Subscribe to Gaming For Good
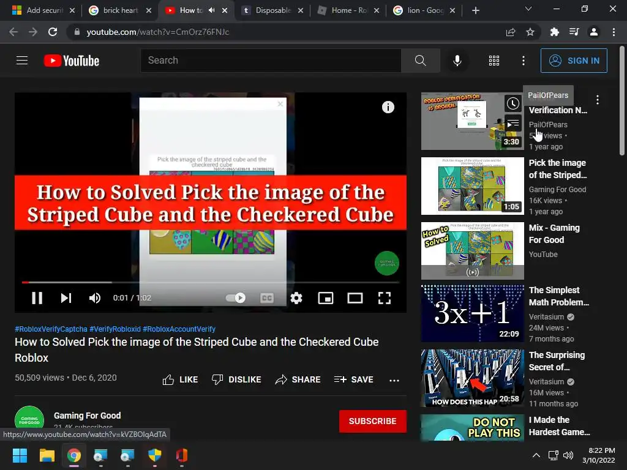Viewport: 627px width, 470px height. point(373,421)
